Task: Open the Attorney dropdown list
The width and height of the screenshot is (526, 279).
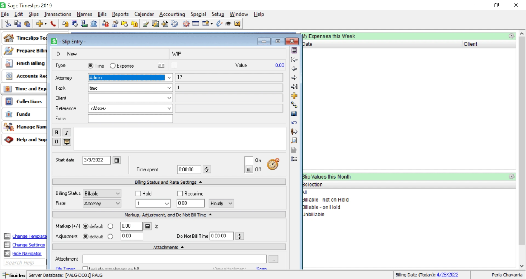Action: click(169, 78)
